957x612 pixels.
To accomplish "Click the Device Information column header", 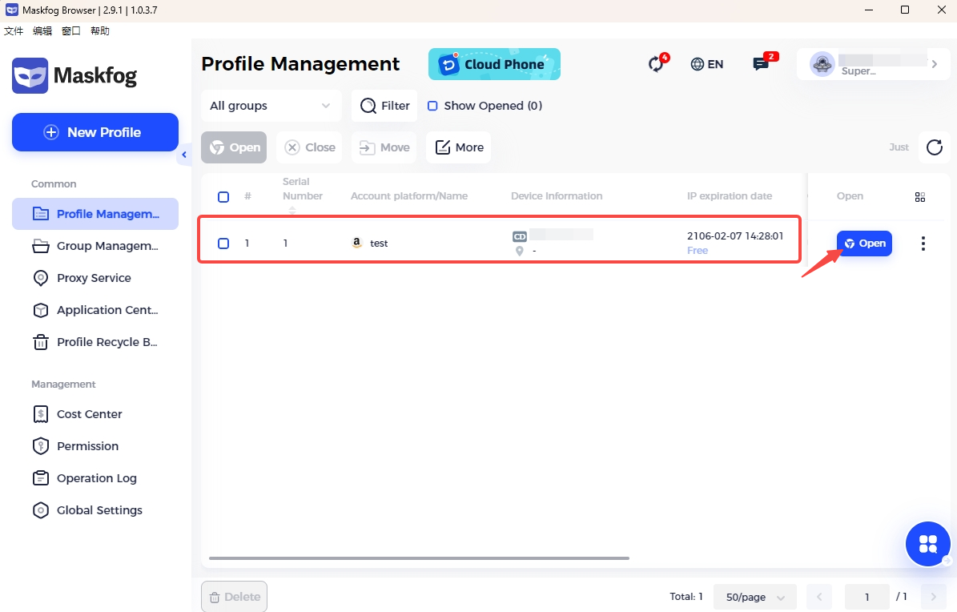I will [x=557, y=196].
